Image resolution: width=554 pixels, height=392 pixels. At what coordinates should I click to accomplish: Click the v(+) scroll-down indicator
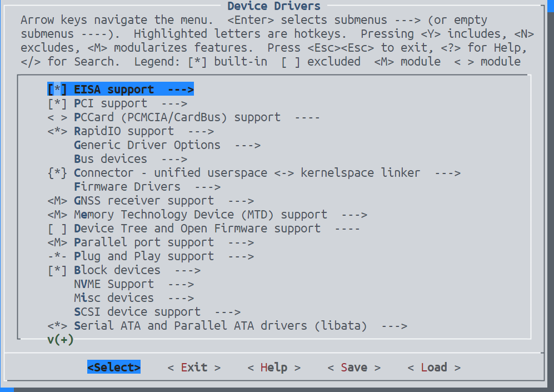click(x=61, y=340)
